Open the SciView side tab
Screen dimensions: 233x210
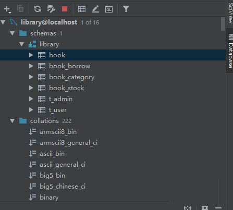pos(230,13)
